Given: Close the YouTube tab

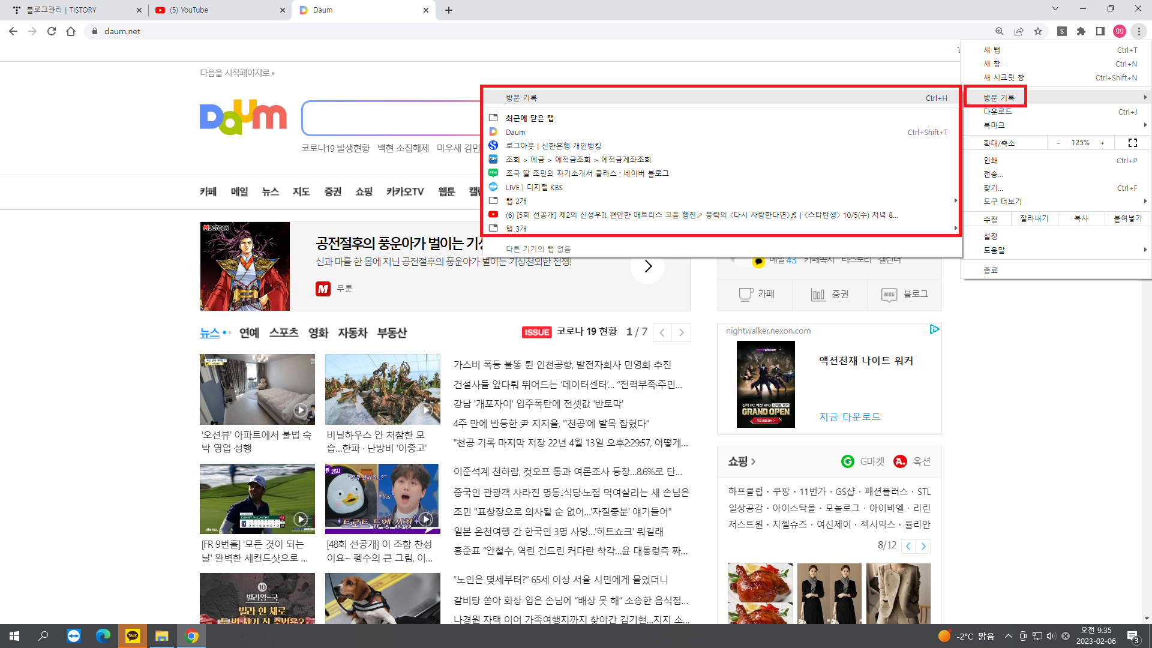Looking at the screenshot, I should point(283,10).
